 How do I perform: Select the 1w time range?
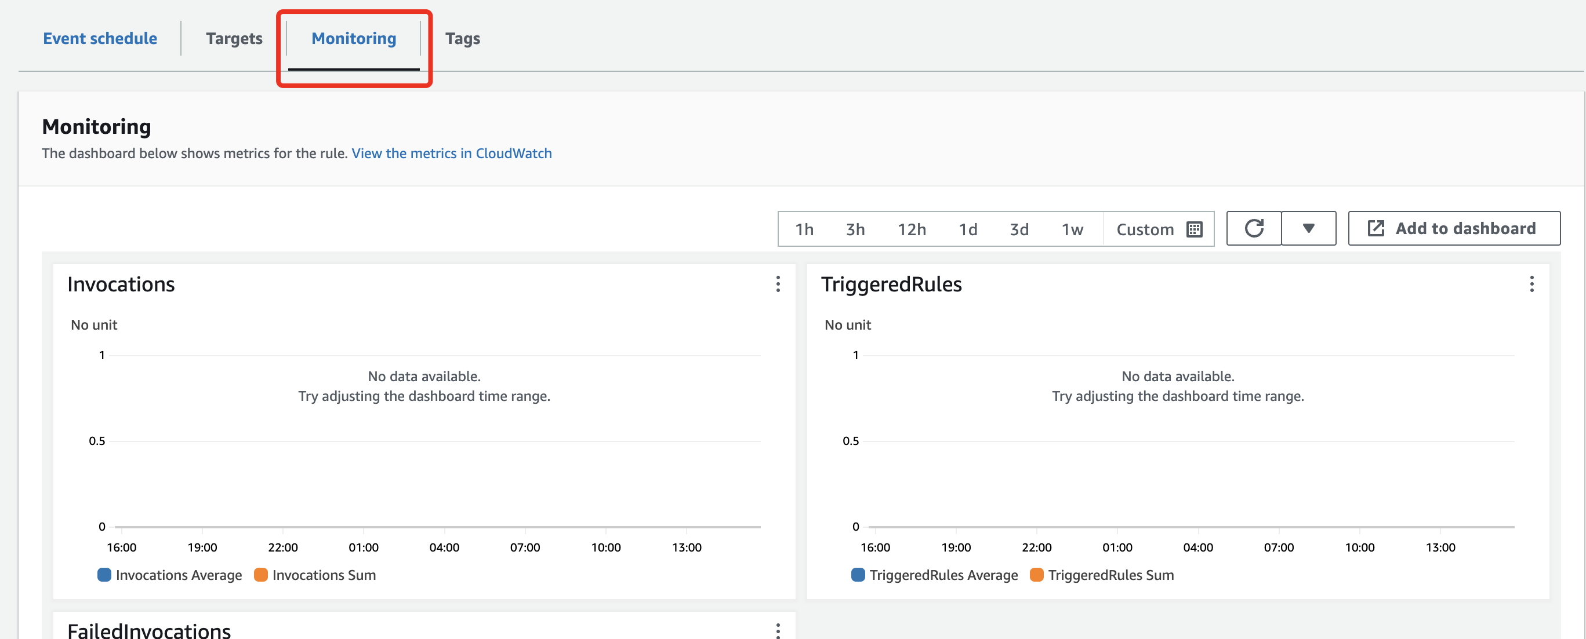[1072, 229]
